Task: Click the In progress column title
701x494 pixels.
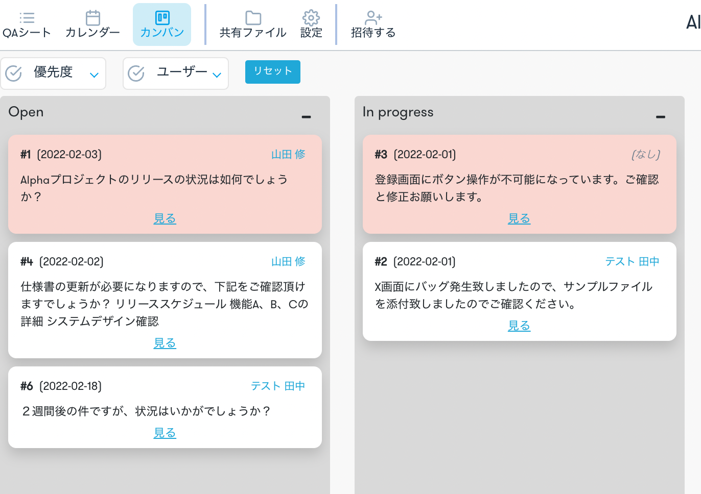Action: (398, 112)
